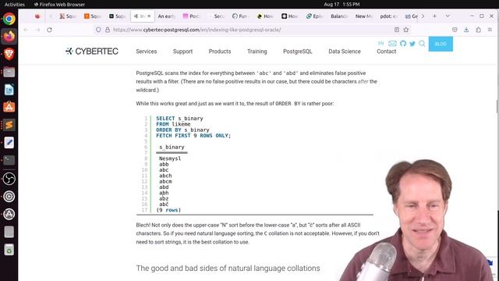Screen dimensions: 499x281
Task: Open Brave browser from the dock
Action: coord(9,54)
